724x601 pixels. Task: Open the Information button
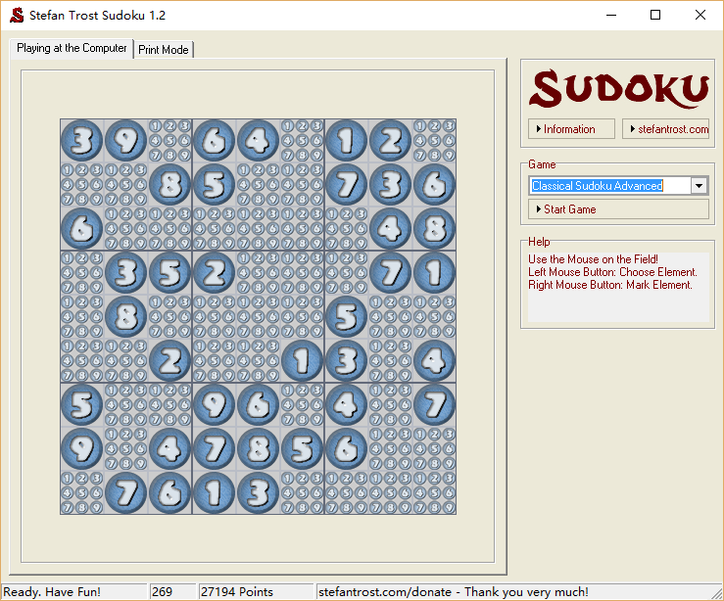pyautogui.click(x=571, y=129)
